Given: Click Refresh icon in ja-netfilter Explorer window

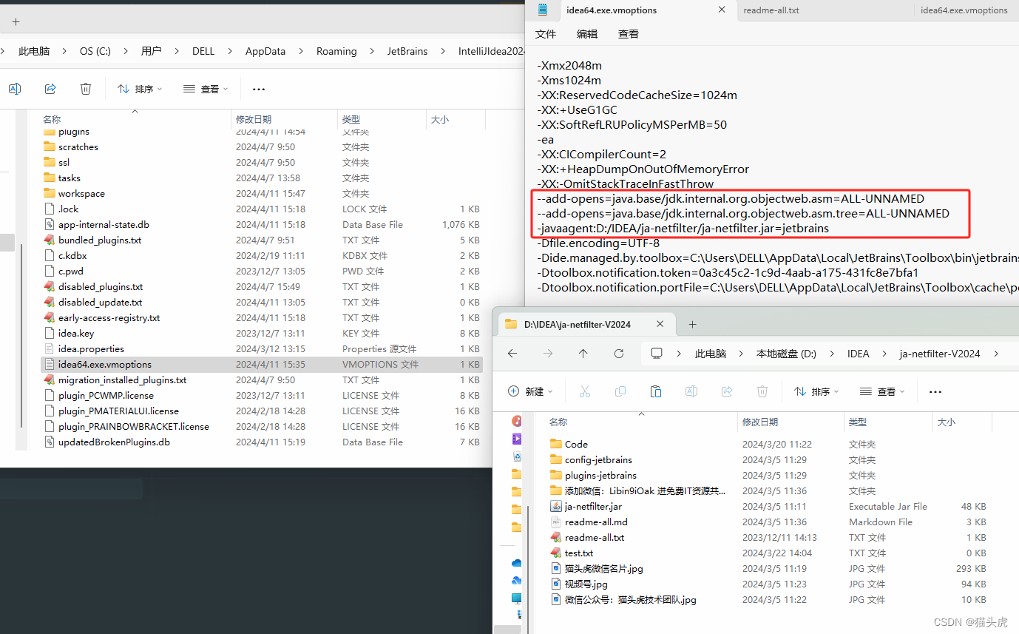Looking at the screenshot, I should point(619,354).
